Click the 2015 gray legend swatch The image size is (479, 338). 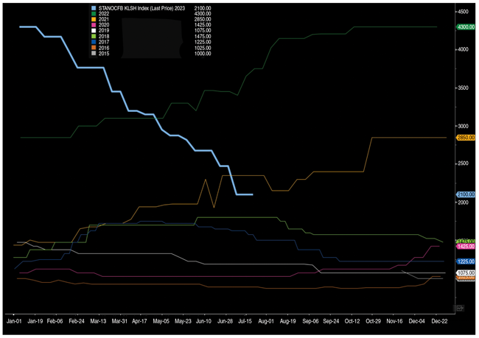(92, 54)
